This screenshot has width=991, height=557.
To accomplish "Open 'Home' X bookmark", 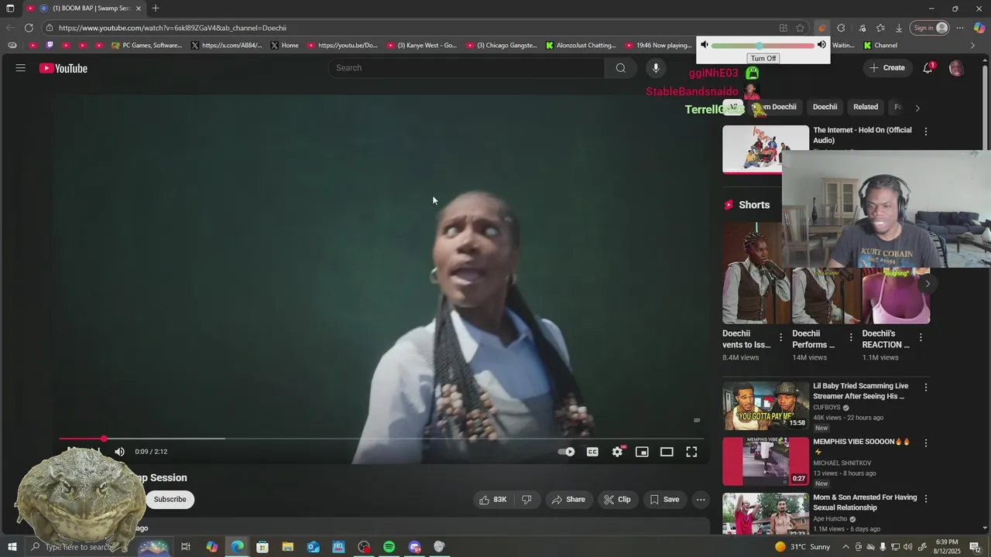I will tap(284, 46).
